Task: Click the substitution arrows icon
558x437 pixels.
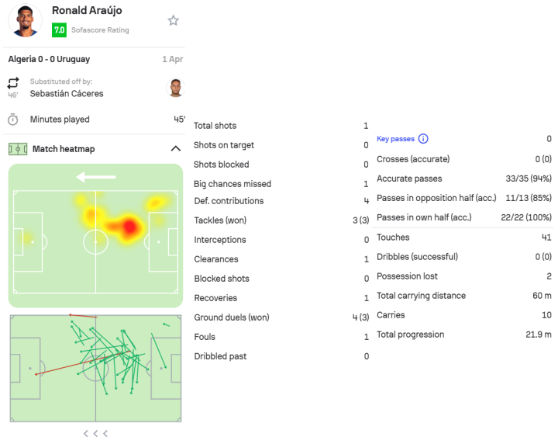Action: click(x=13, y=83)
